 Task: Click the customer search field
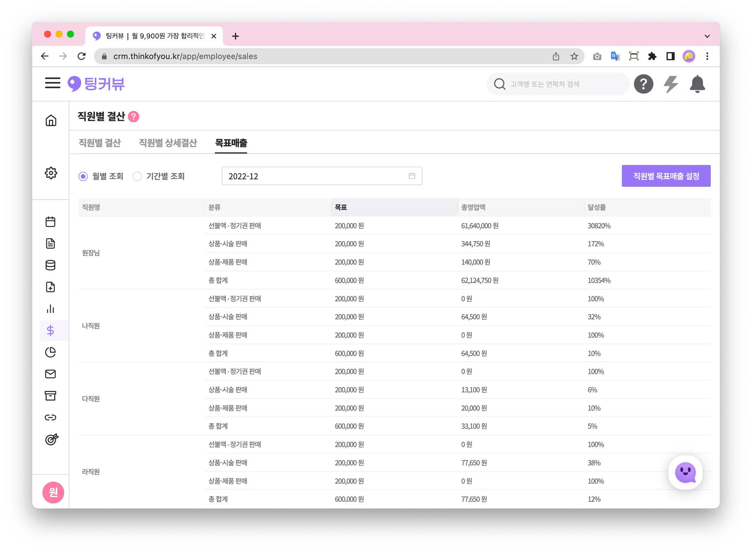558,84
